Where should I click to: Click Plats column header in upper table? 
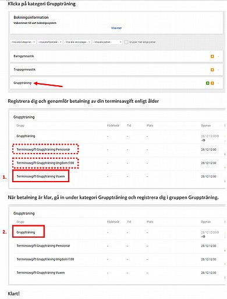tap(150, 126)
